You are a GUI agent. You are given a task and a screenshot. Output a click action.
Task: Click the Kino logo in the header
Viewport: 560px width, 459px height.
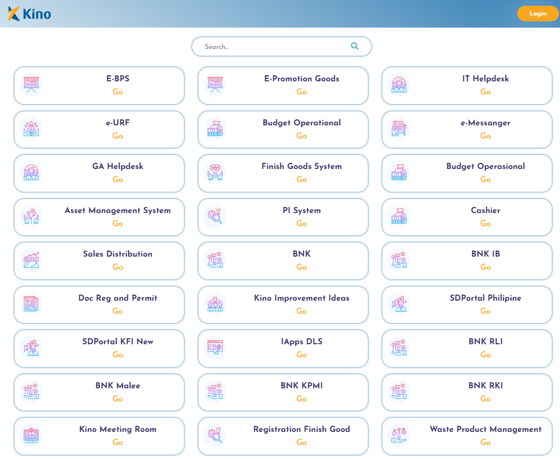tap(30, 14)
